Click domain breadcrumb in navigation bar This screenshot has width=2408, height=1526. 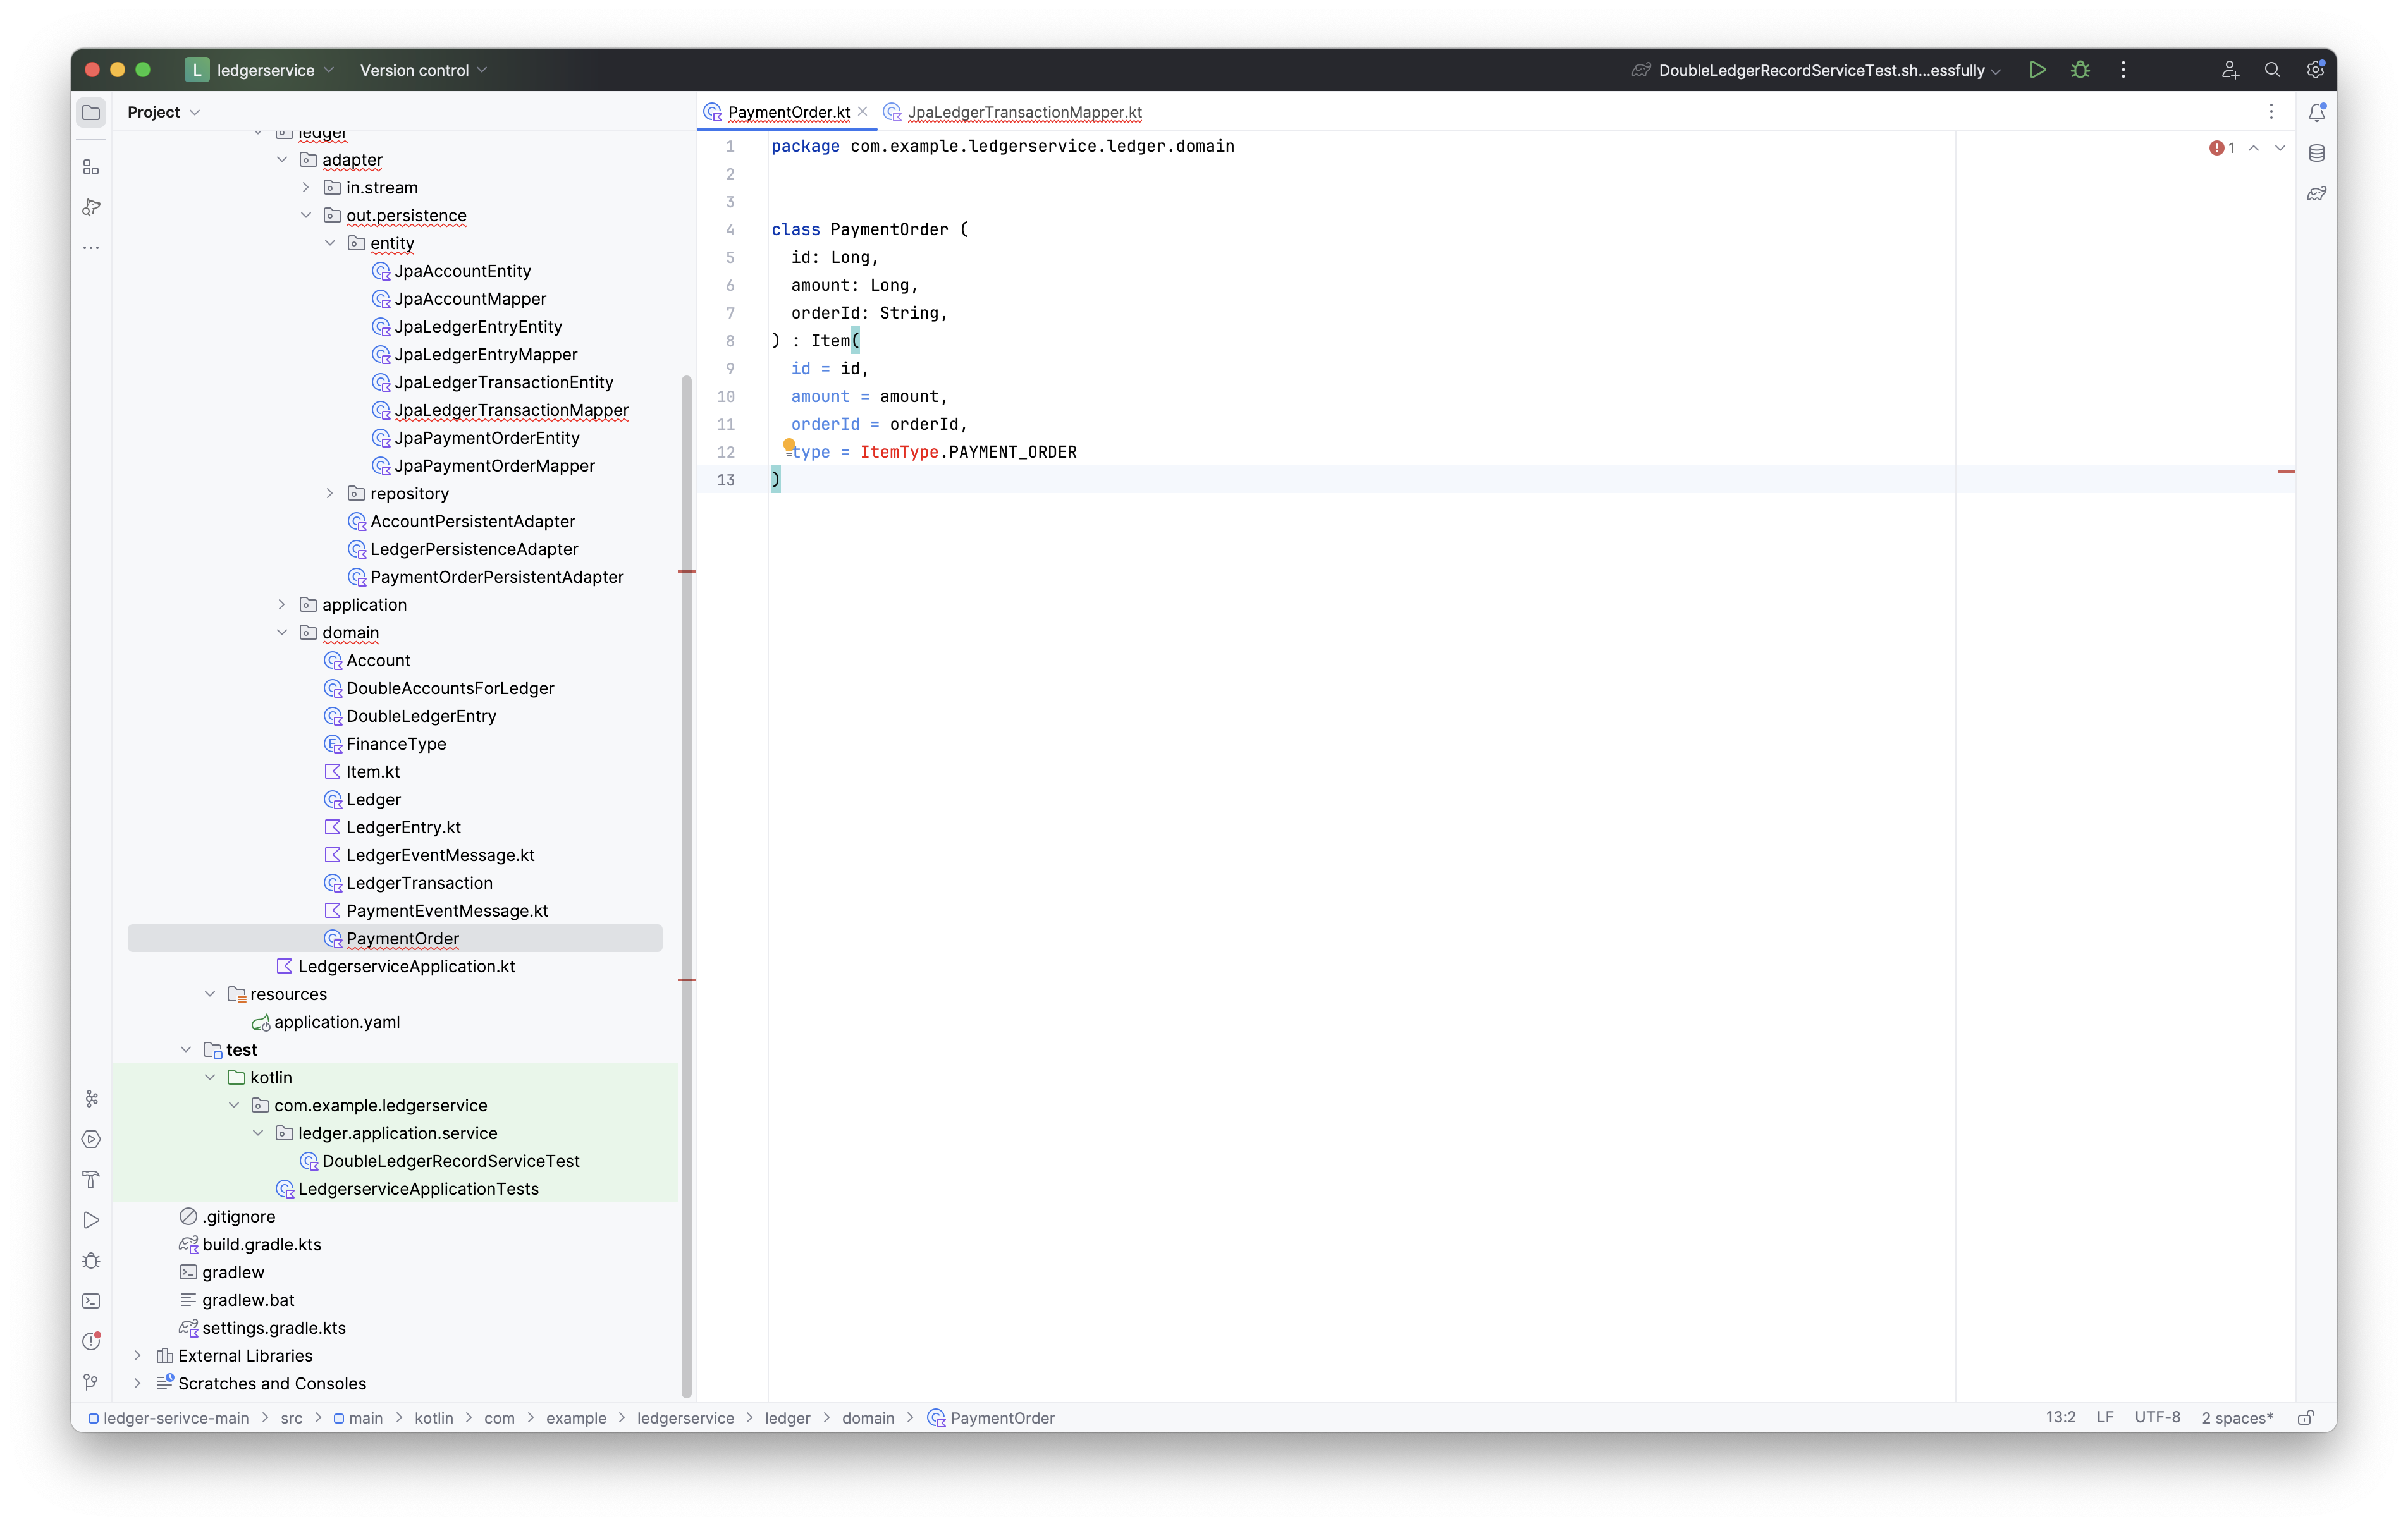pos(868,1418)
